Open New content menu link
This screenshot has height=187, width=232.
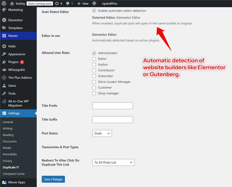85,3
